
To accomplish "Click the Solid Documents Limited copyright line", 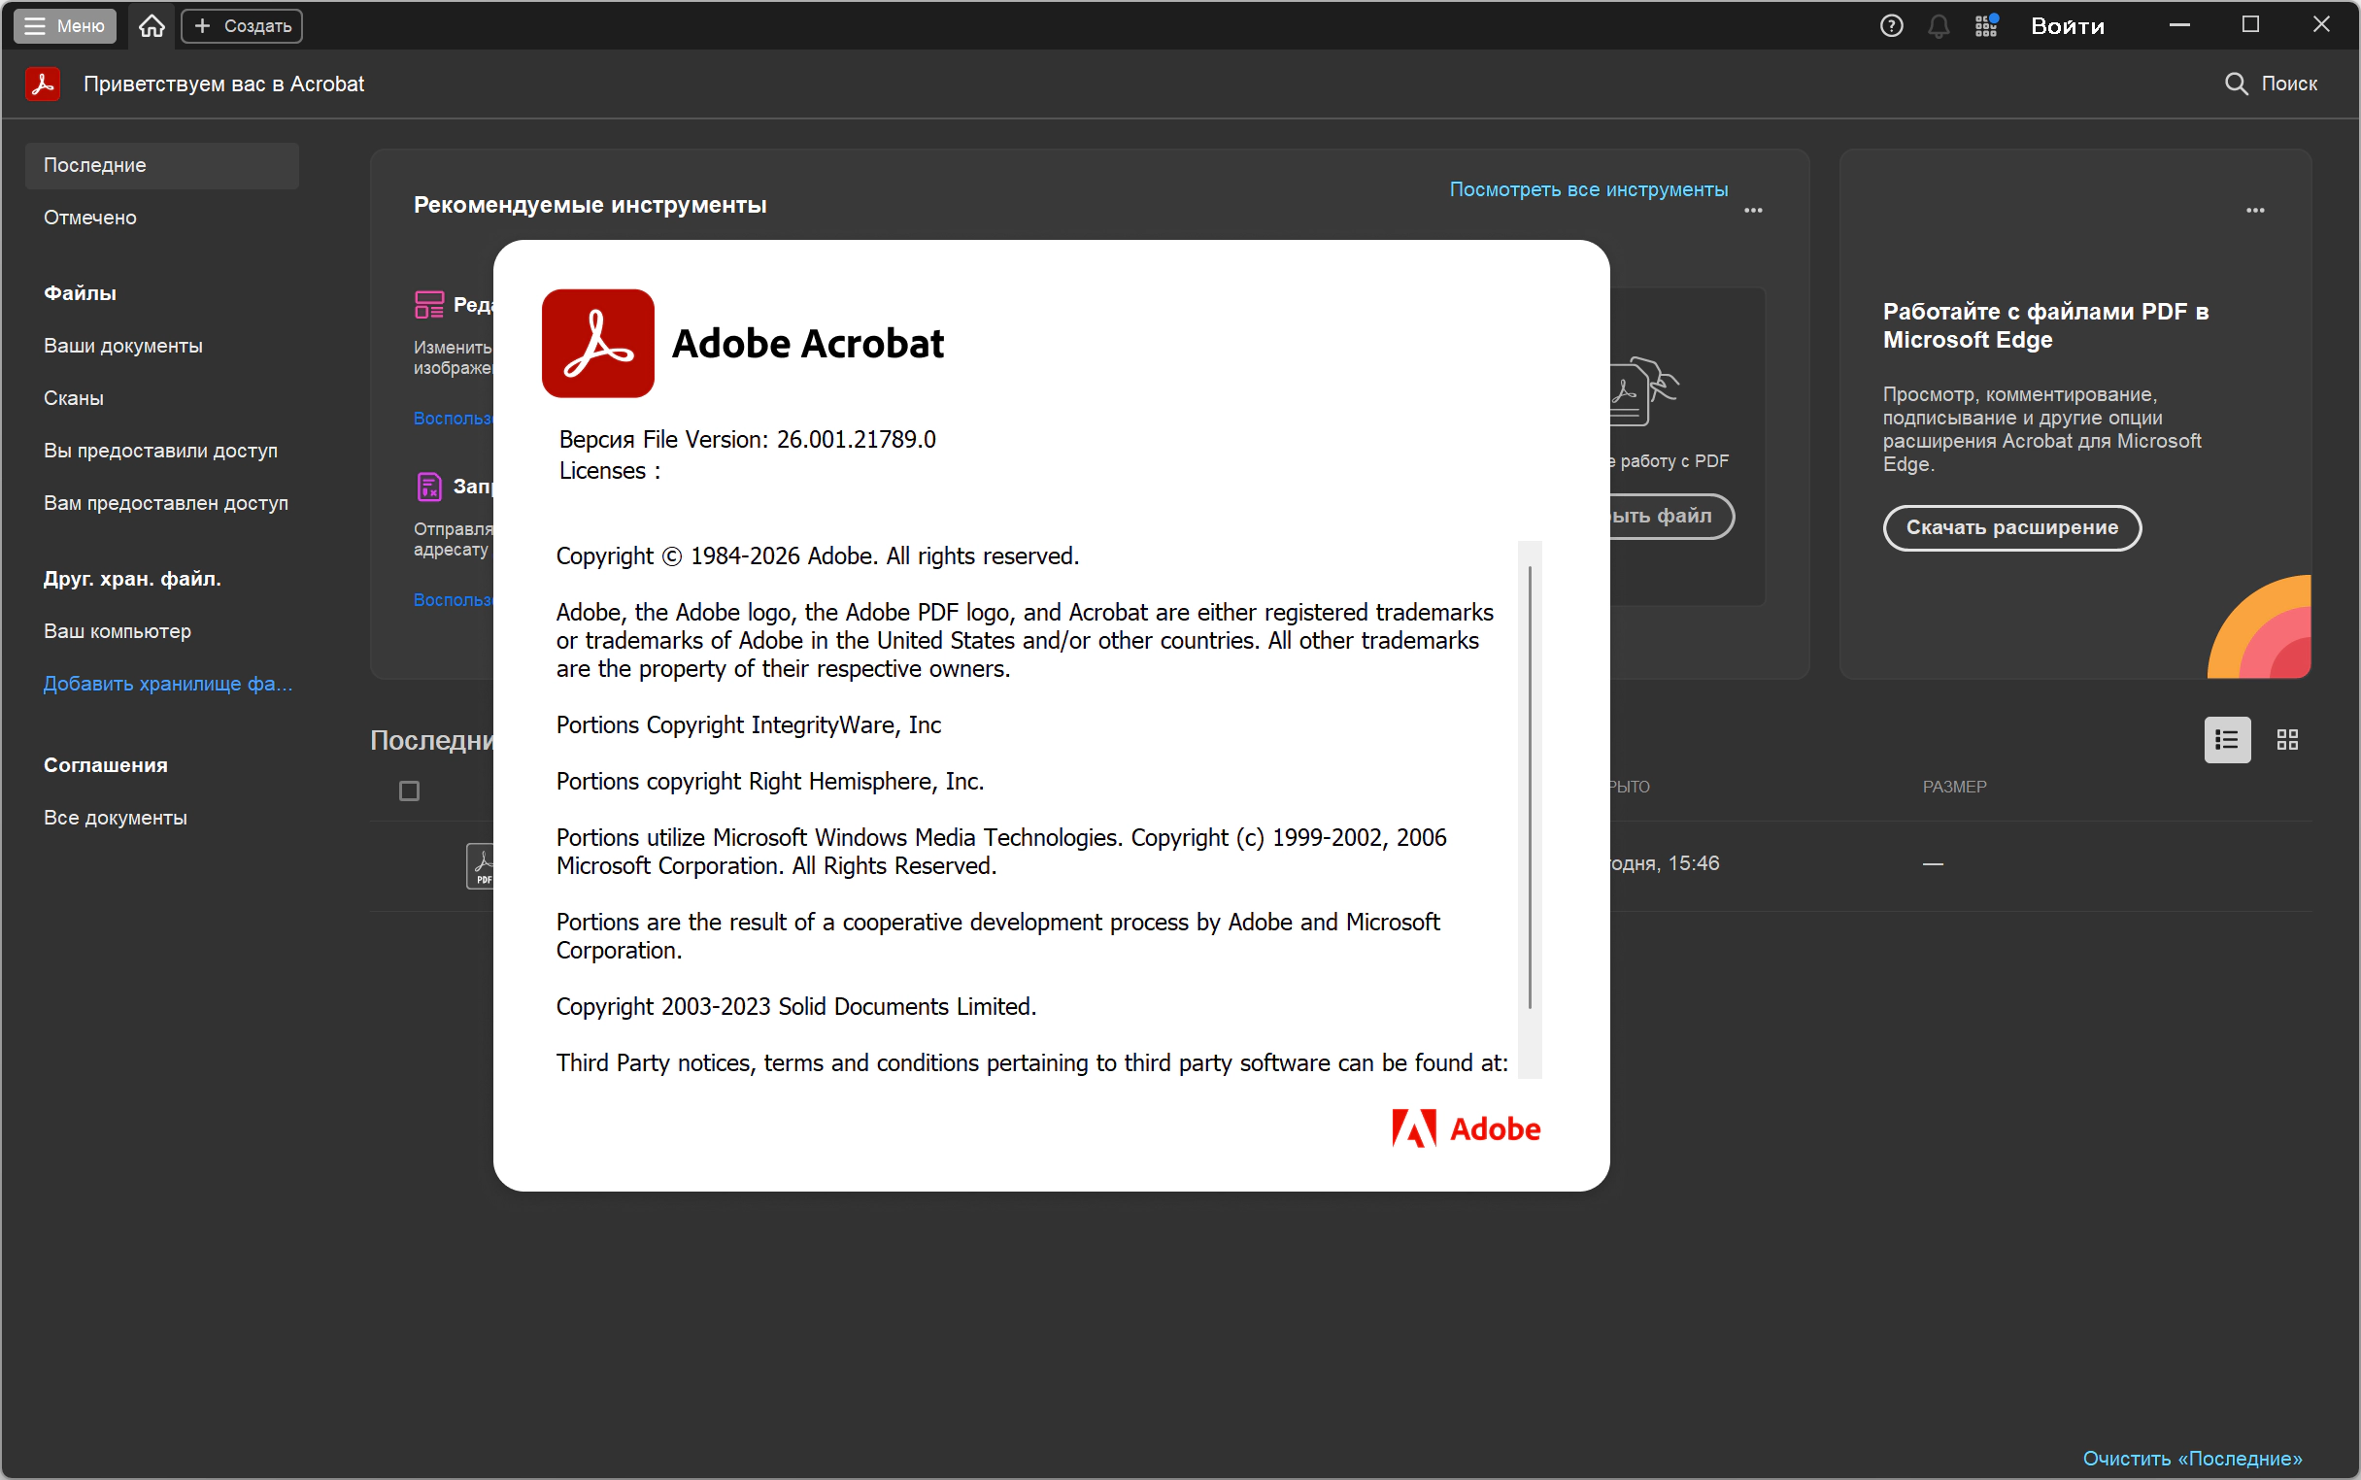I will tap(795, 1006).
